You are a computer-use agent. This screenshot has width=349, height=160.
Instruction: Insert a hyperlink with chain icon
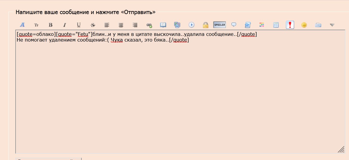pos(149,25)
